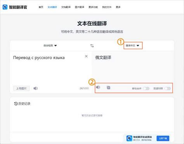
Task: Click the blue 立即下载 button
Action: click(163, 139)
